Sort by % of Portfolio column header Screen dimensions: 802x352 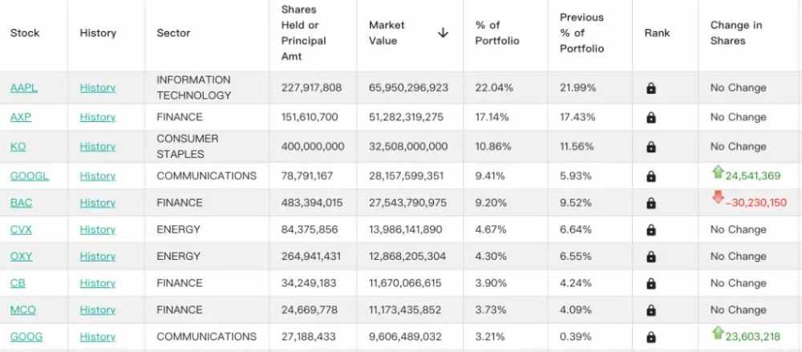pyautogui.click(x=497, y=33)
